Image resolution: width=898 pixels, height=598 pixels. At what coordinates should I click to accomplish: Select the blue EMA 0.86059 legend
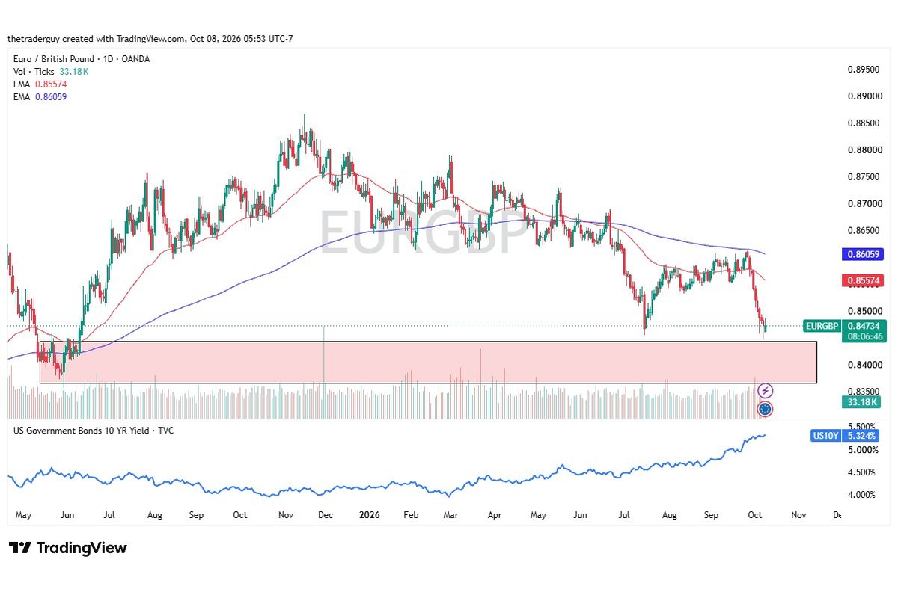click(40, 97)
